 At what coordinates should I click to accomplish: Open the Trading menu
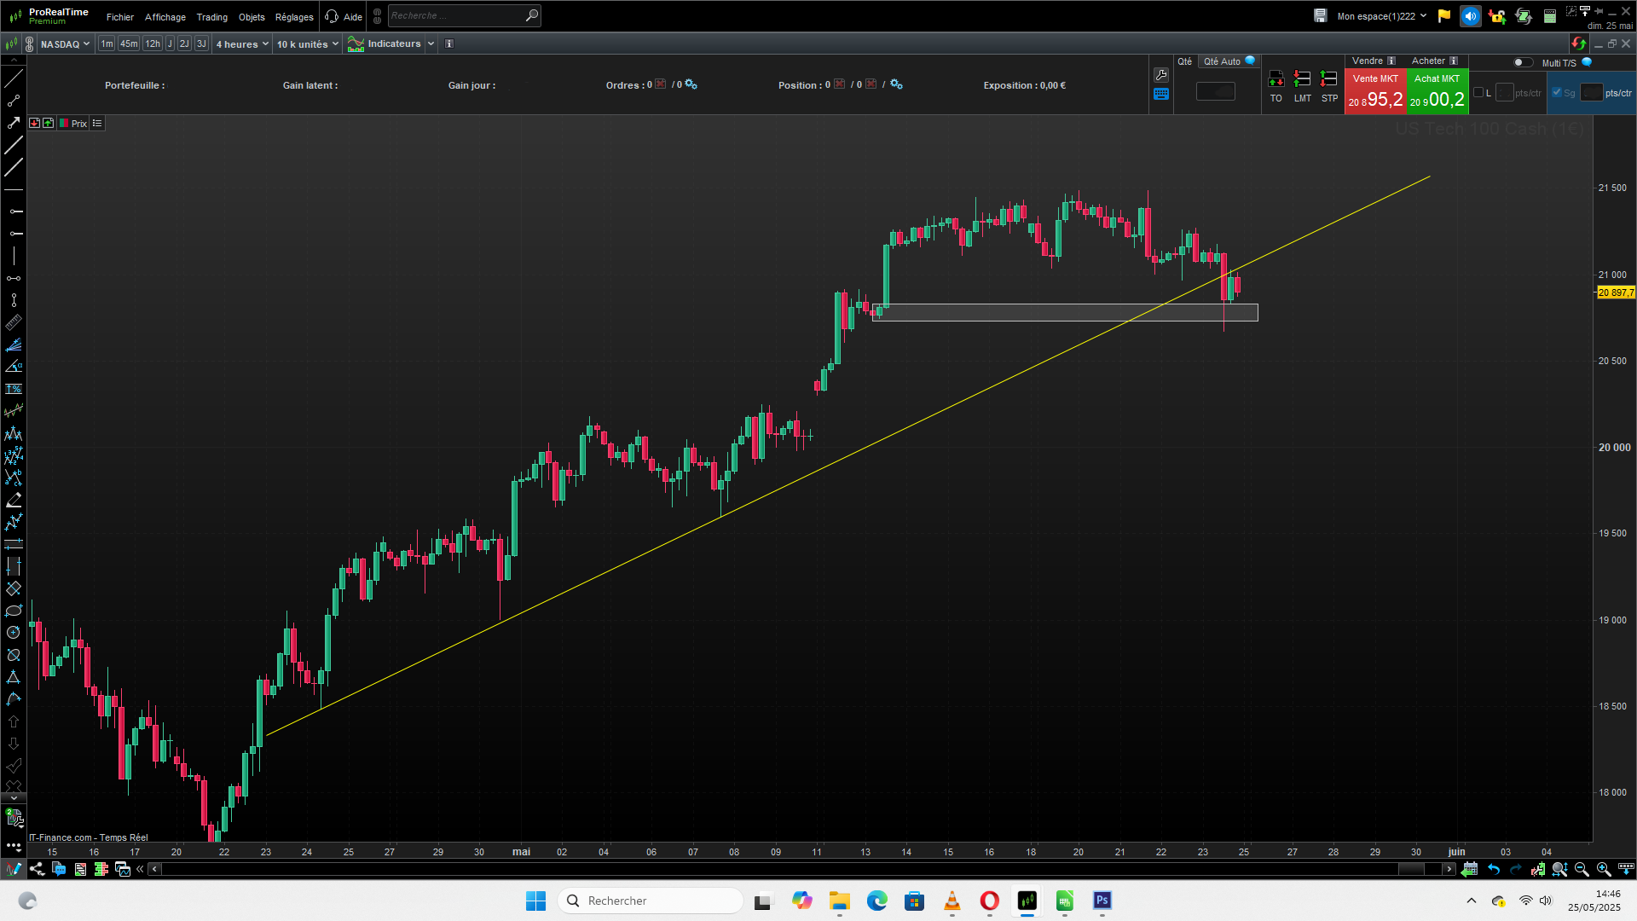click(x=211, y=17)
